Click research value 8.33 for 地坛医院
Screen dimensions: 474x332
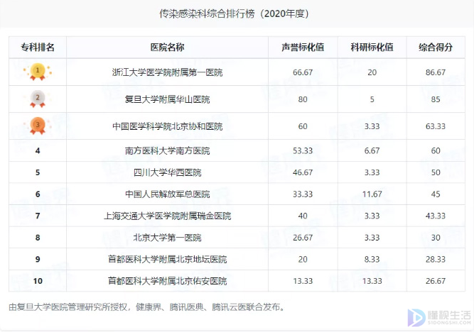372,259
